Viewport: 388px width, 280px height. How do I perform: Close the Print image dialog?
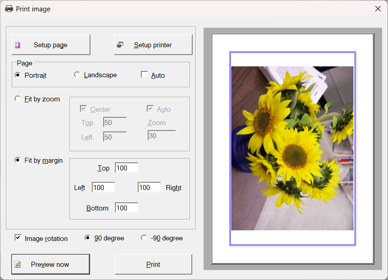[378, 9]
